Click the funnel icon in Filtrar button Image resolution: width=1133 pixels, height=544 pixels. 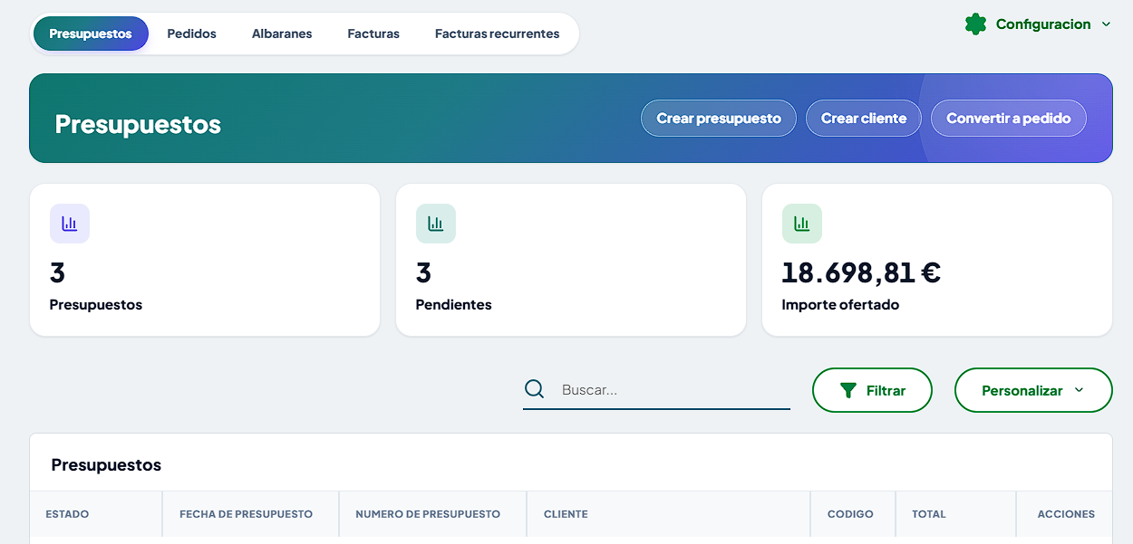click(848, 391)
